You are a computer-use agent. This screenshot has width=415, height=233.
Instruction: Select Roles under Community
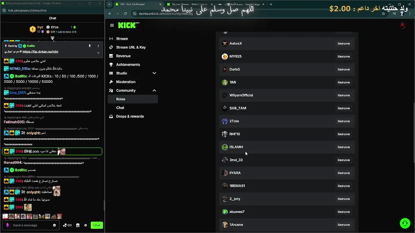tap(133, 99)
